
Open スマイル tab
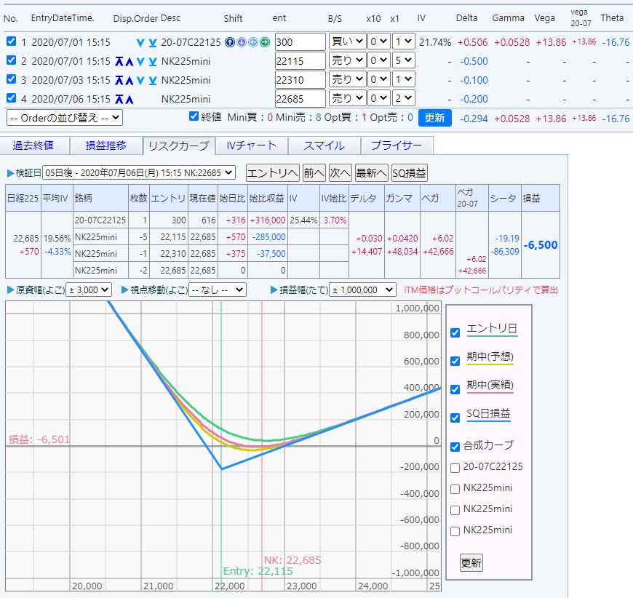coord(324,145)
